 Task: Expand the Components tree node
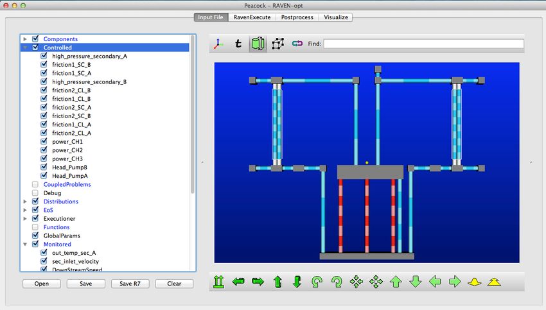[x=25, y=39]
